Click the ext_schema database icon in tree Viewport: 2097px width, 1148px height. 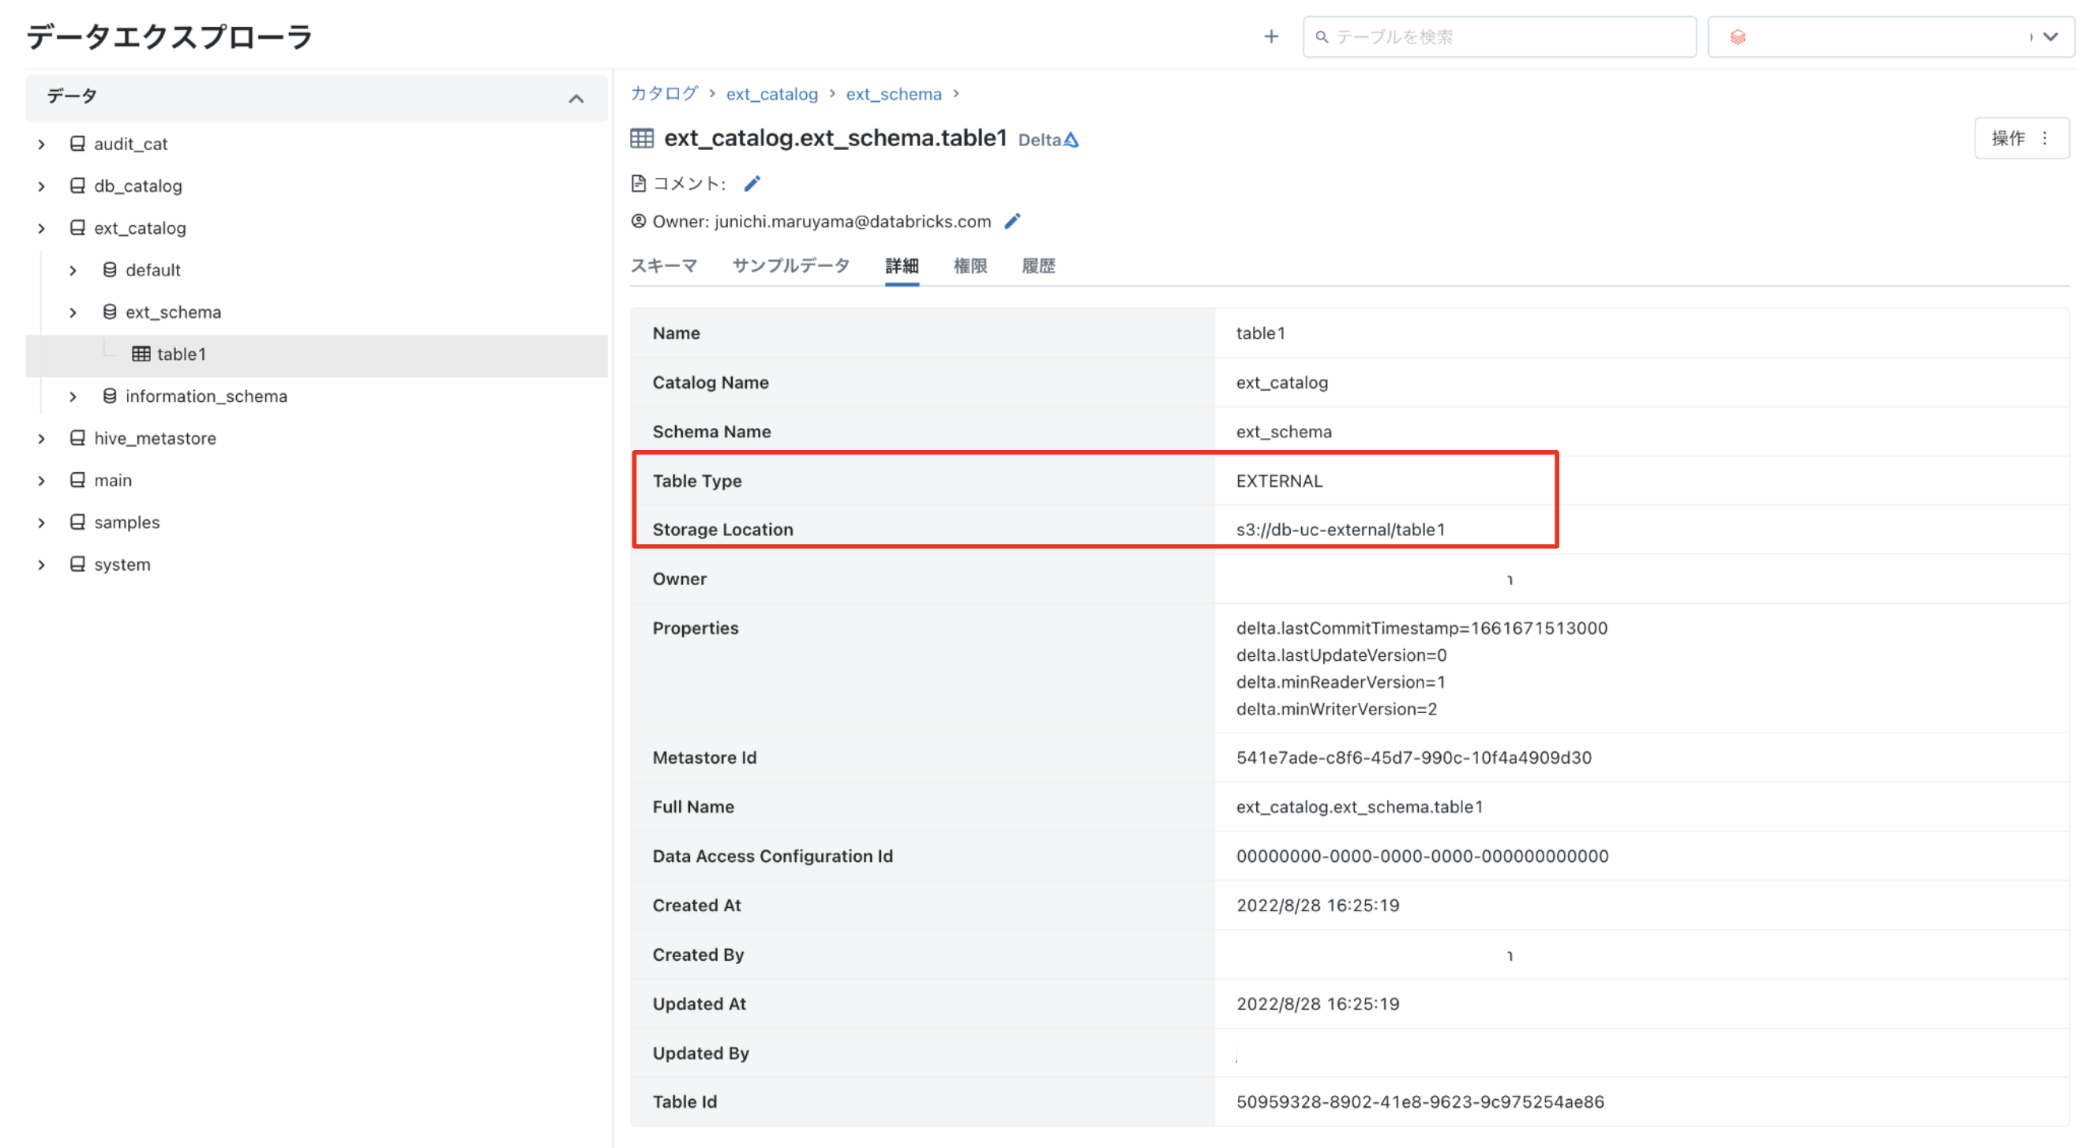109,312
